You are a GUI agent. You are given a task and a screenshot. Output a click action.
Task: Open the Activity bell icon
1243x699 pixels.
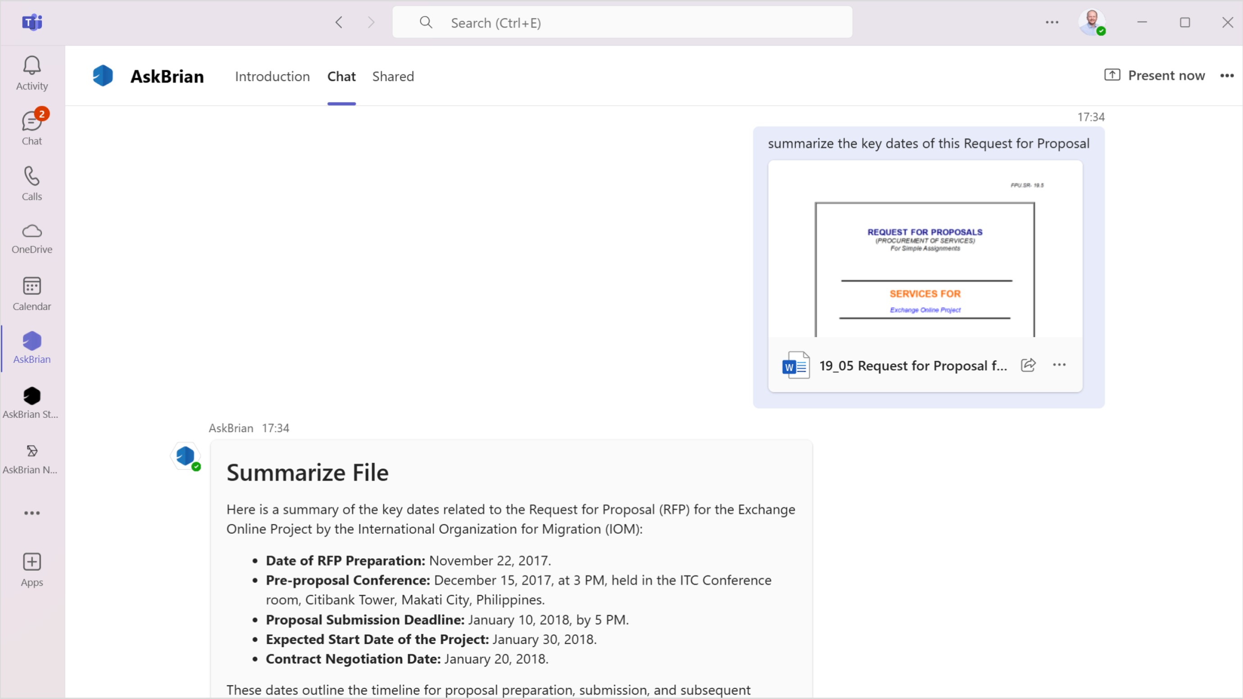[x=32, y=72]
